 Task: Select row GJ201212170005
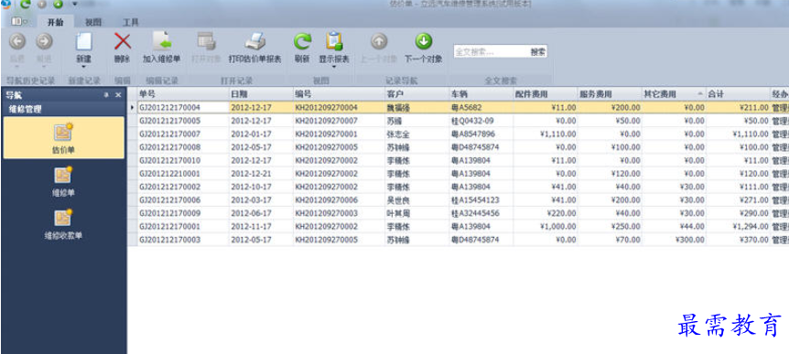point(458,121)
